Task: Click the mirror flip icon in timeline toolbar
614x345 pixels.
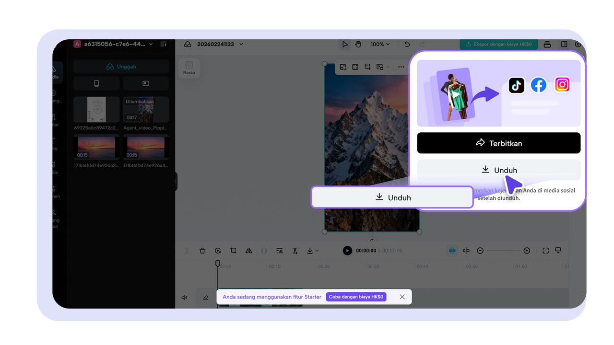Action: [248, 251]
